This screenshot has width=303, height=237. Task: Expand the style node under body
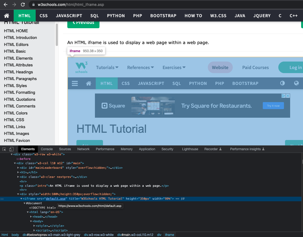click(x=34, y=226)
